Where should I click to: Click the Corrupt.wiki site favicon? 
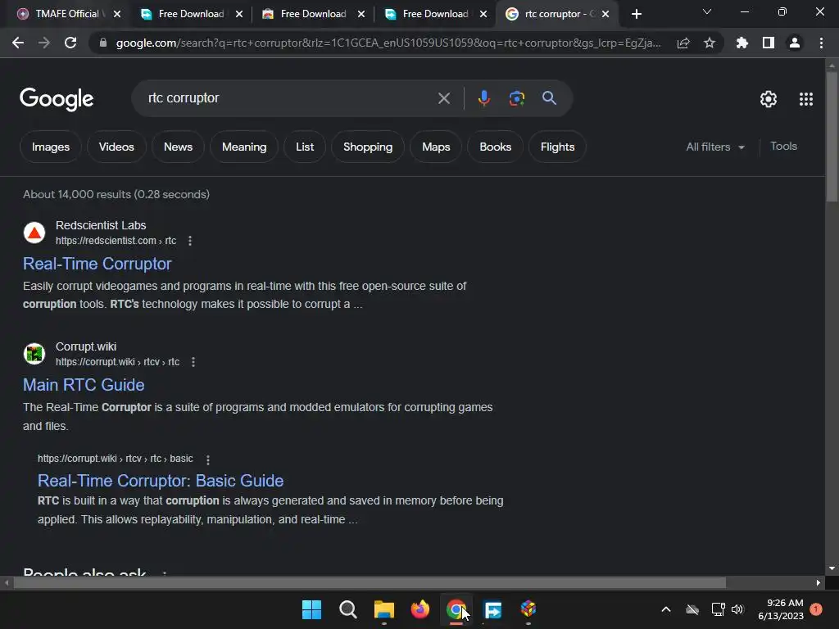pos(34,354)
